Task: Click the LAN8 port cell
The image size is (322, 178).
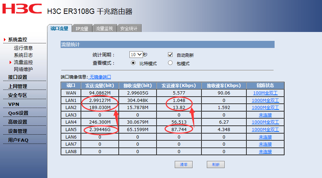Action: point(71,152)
